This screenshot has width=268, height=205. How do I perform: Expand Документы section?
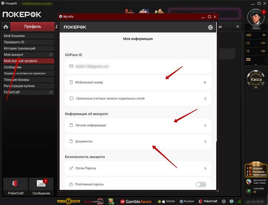click(138, 141)
